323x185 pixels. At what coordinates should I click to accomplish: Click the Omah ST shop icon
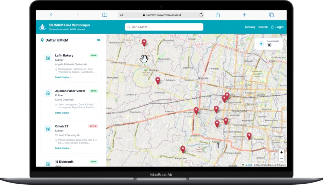coord(48,129)
